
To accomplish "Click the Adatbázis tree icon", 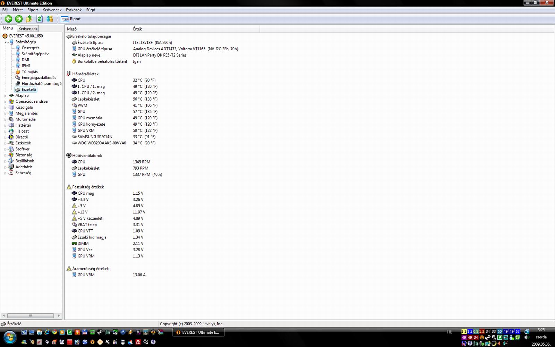I will [x=11, y=167].
